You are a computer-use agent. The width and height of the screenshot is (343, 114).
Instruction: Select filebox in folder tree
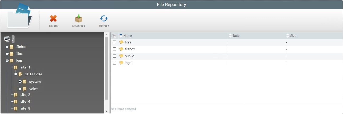coord(21,47)
